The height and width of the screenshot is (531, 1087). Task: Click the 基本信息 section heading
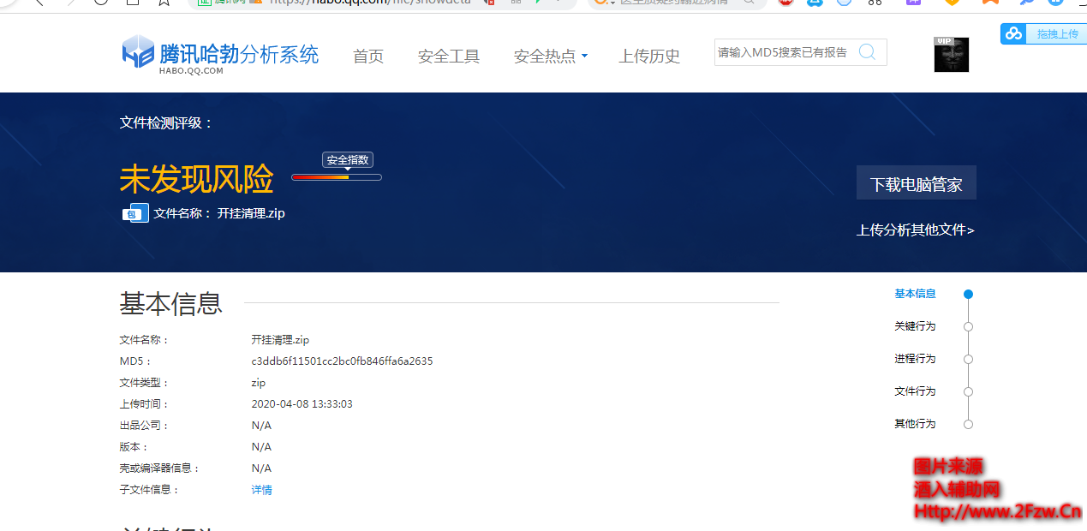click(x=171, y=303)
